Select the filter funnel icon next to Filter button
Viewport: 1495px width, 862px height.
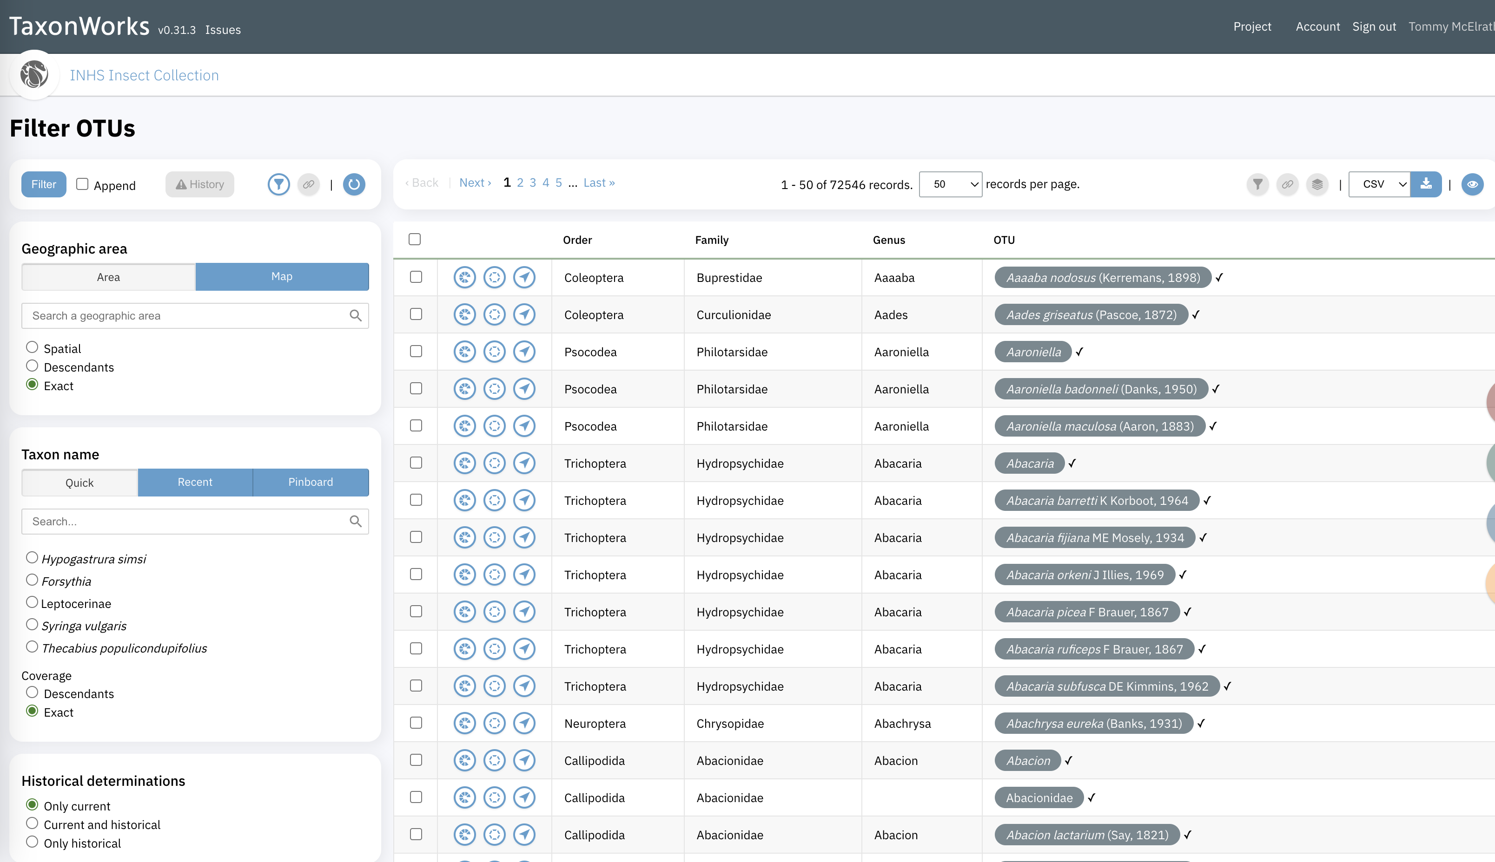[x=278, y=184]
